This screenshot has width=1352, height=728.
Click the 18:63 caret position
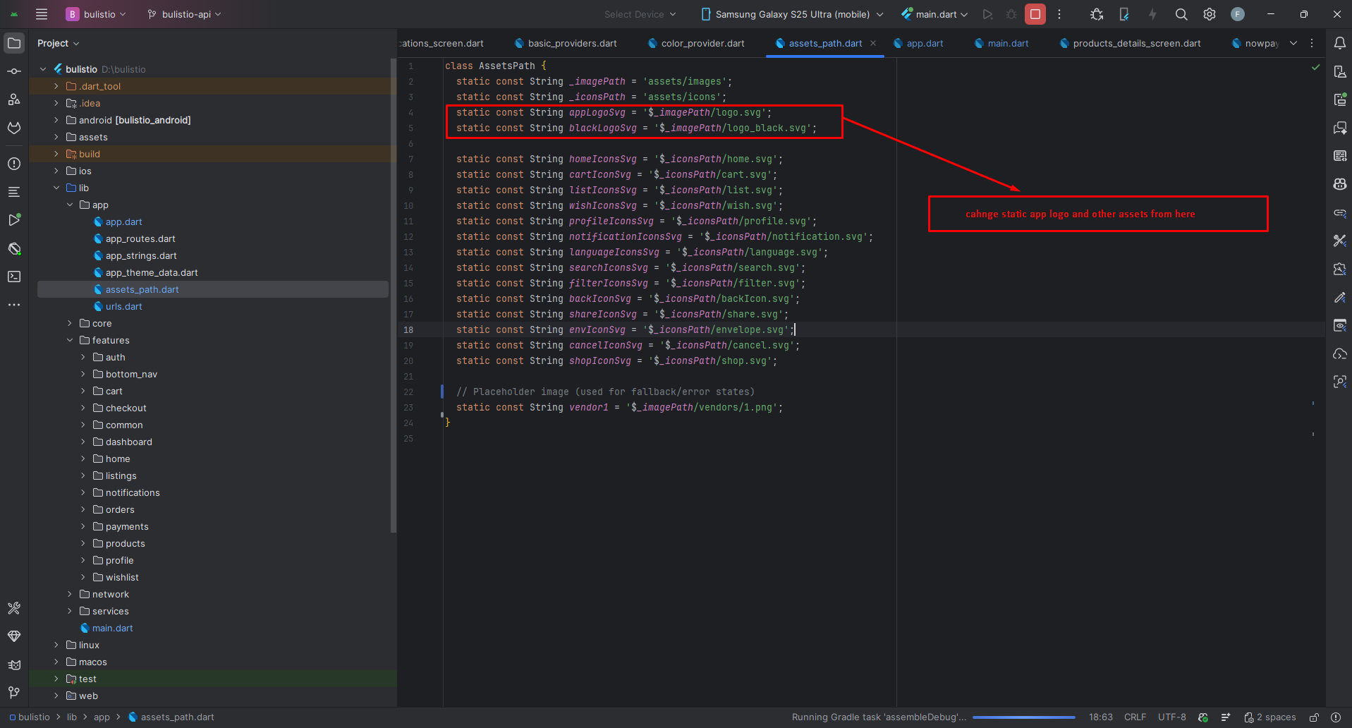[x=1100, y=717]
